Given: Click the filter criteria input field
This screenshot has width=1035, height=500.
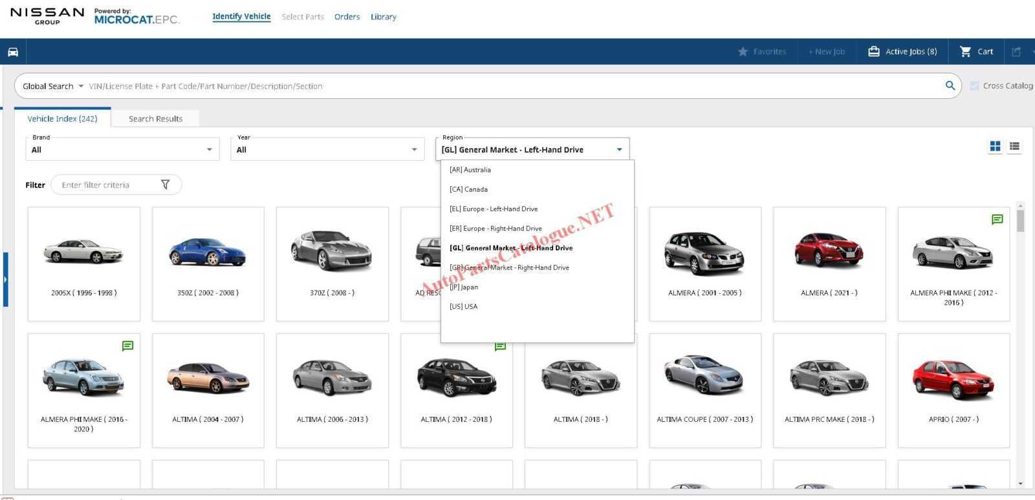Looking at the screenshot, I should tap(108, 185).
